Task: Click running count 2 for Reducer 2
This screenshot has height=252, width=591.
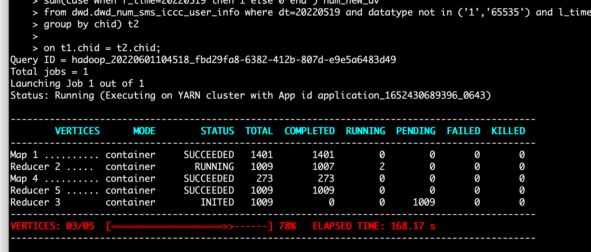Action: [382, 167]
